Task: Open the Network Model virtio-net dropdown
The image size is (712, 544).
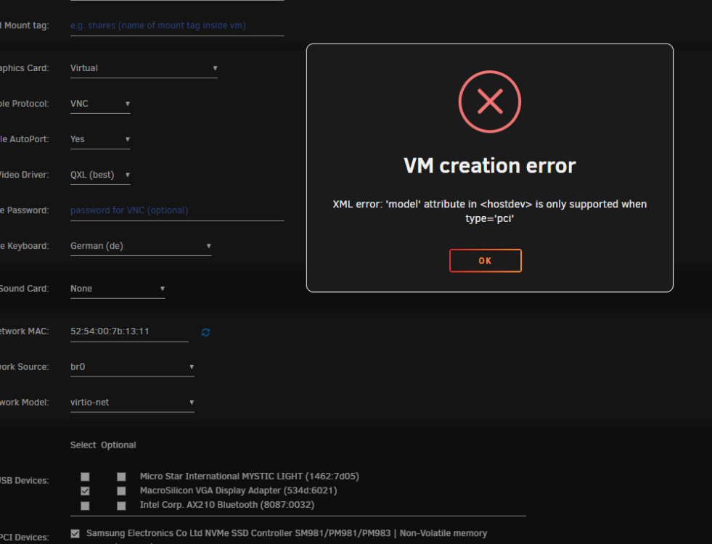Action: [x=132, y=403]
